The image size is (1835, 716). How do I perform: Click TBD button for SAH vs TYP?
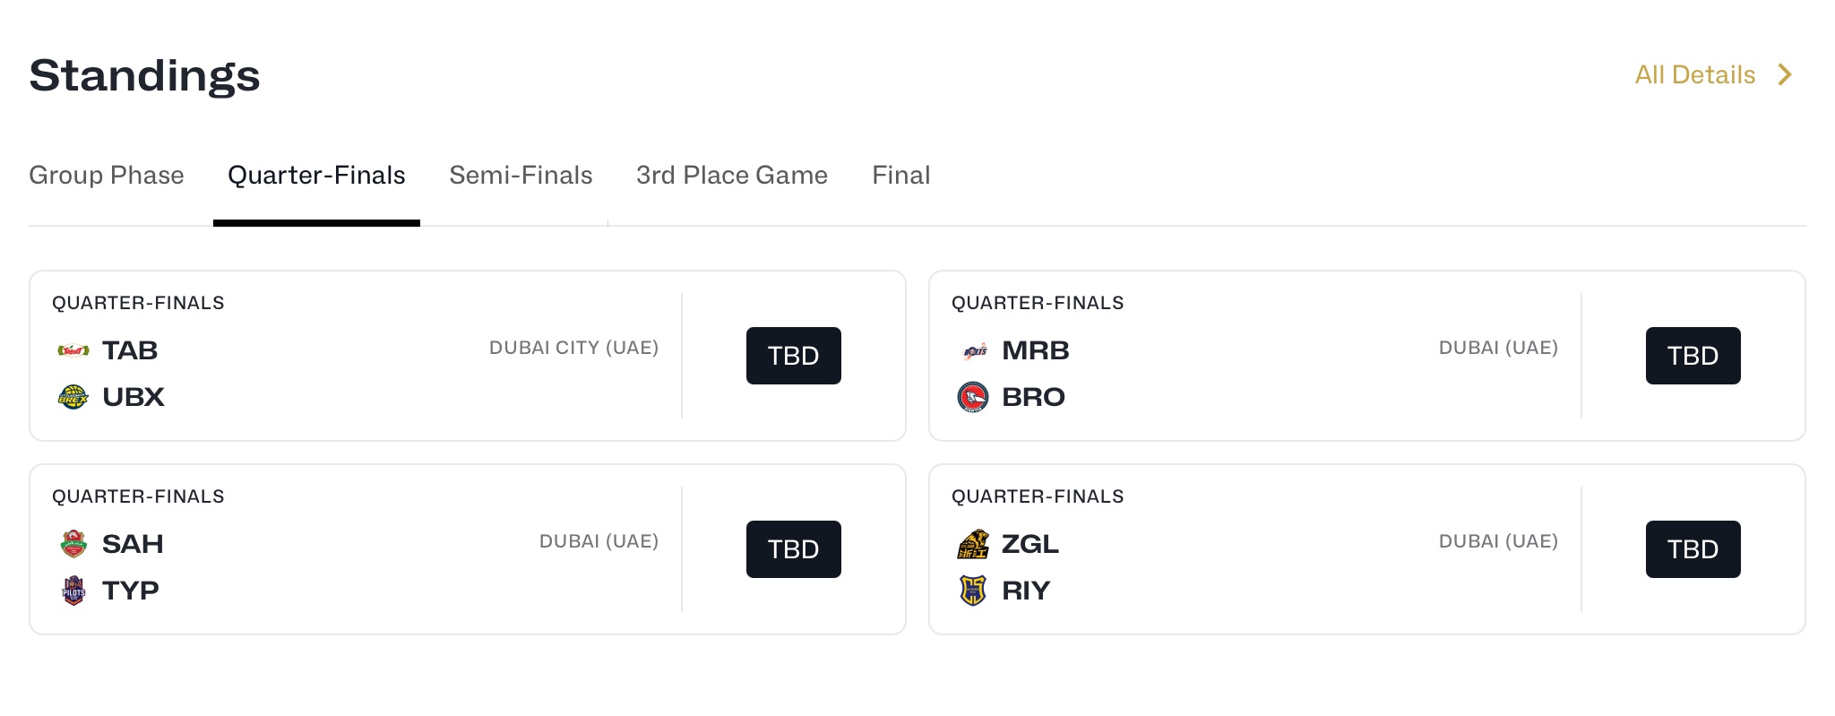tap(794, 549)
